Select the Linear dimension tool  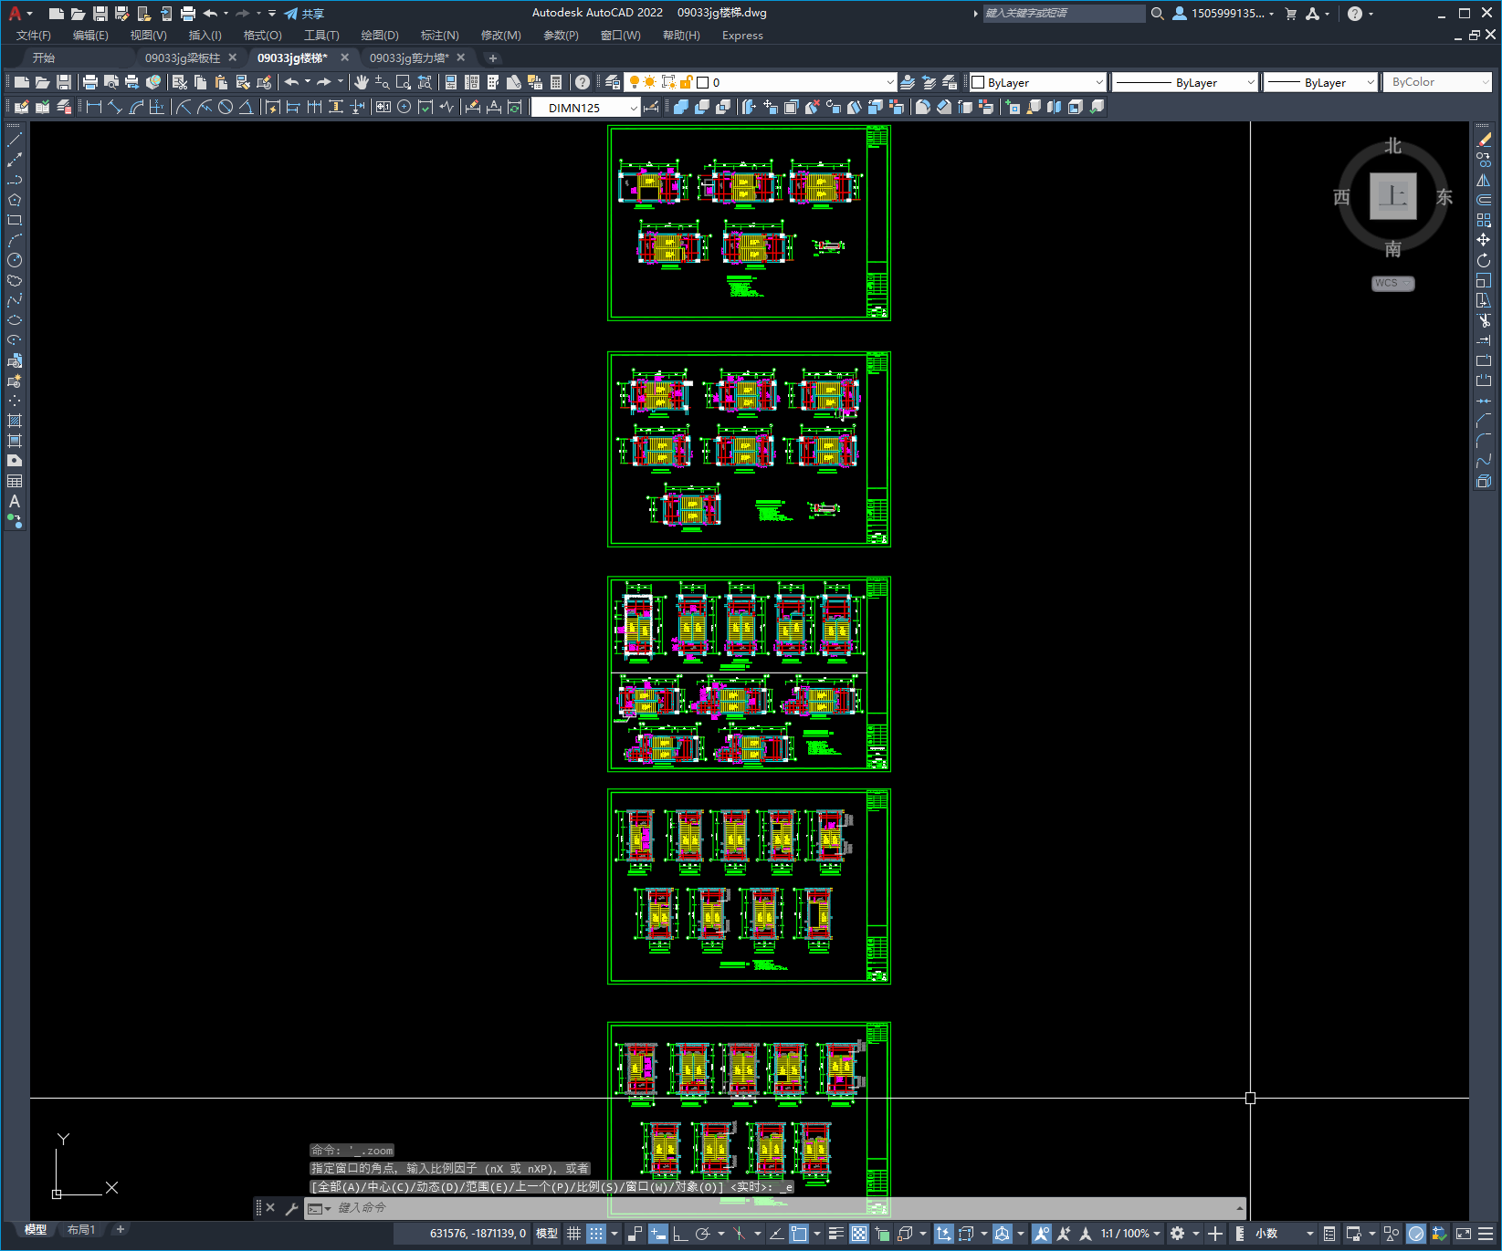click(93, 108)
